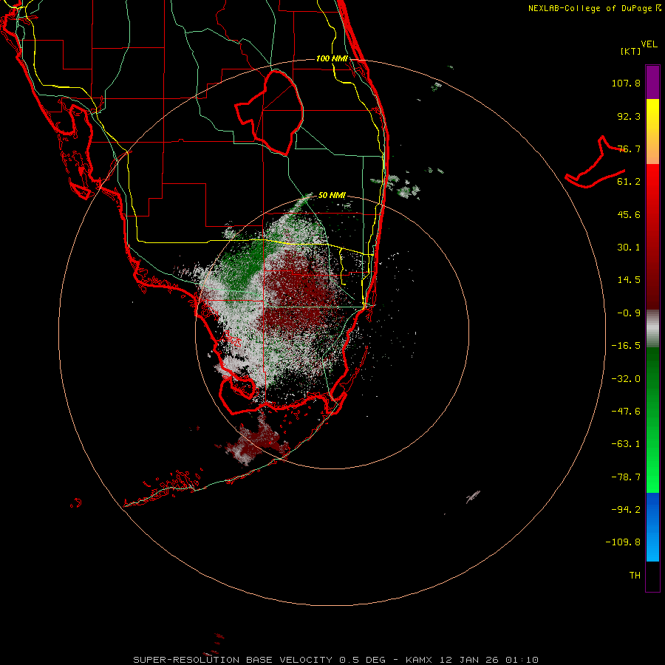Click the 107.8 velocity scale value
This screenshot has width=665, height=665.
626,83
